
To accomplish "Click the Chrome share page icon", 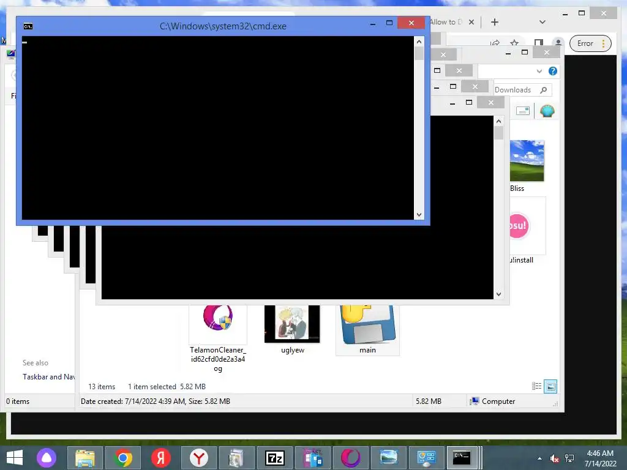I will (495, 43).
